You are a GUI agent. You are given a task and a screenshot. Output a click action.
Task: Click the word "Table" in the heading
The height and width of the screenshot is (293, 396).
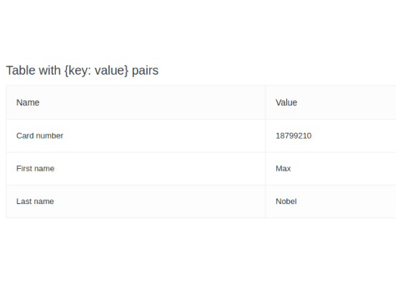22,70
